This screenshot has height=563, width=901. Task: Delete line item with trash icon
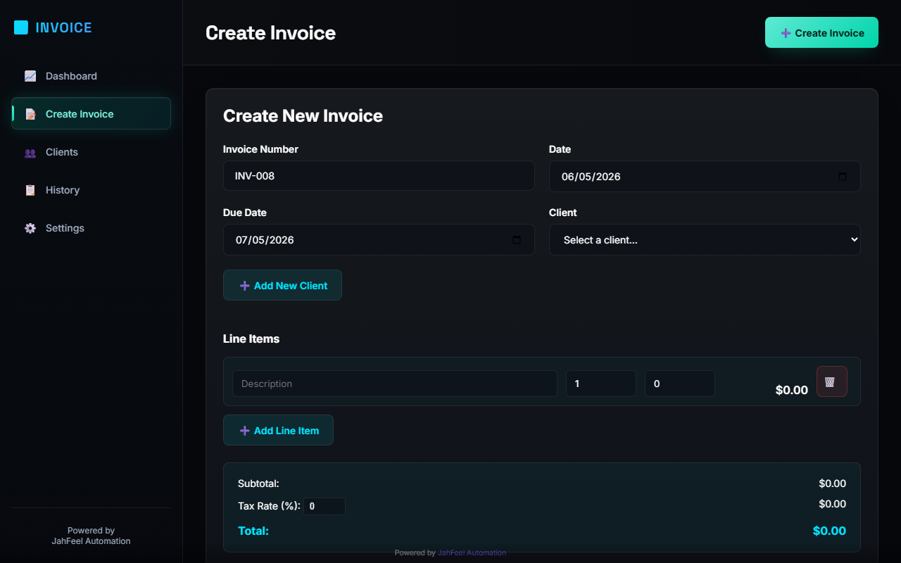pyautogui.click(x=831, y=381)
